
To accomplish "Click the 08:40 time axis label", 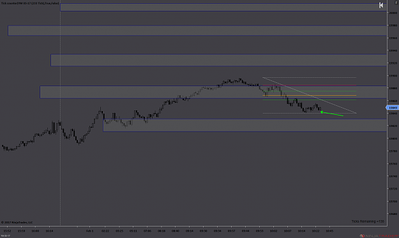I will pyautogui.click(x=176, y=231).
